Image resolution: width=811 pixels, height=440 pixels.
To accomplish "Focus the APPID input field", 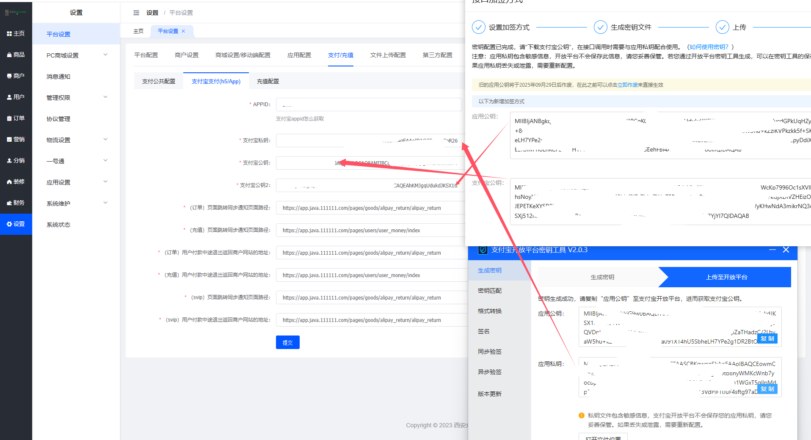I will click(x=369, y=104).
